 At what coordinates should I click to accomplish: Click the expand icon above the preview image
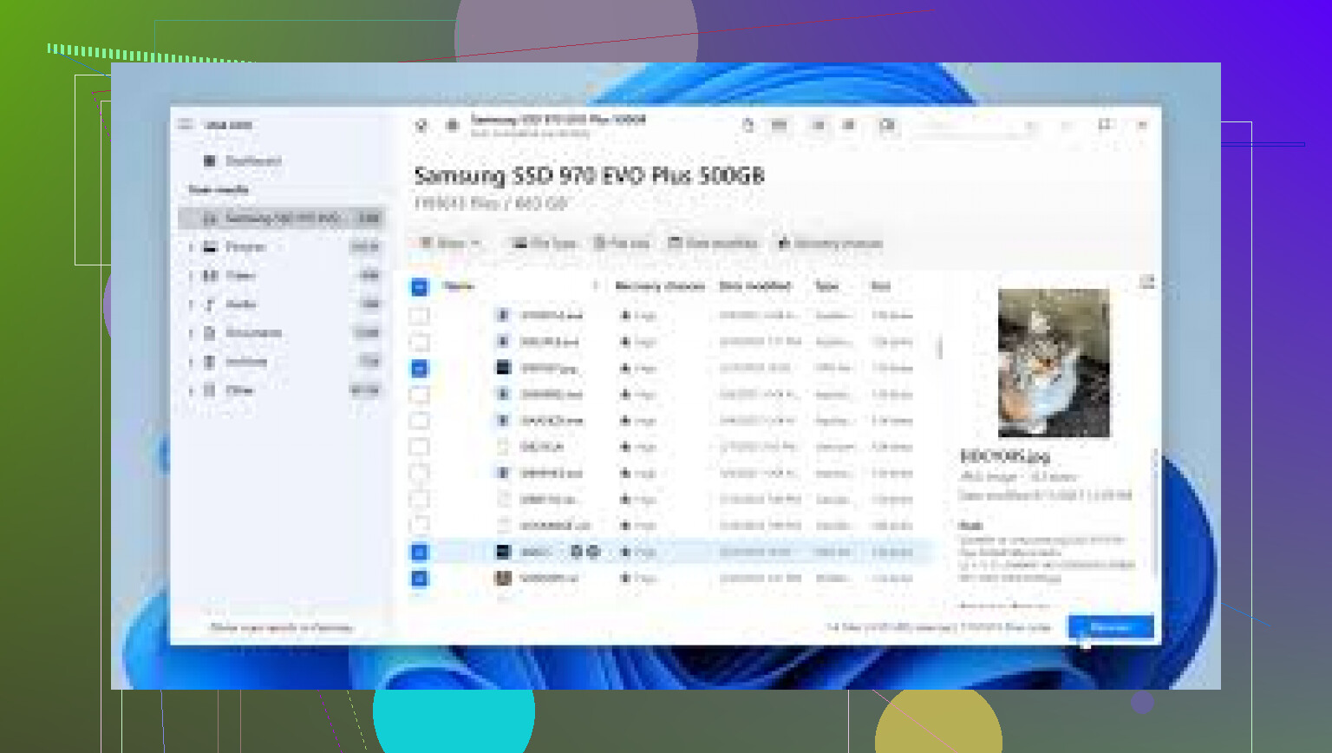(x=1146, y=282)
